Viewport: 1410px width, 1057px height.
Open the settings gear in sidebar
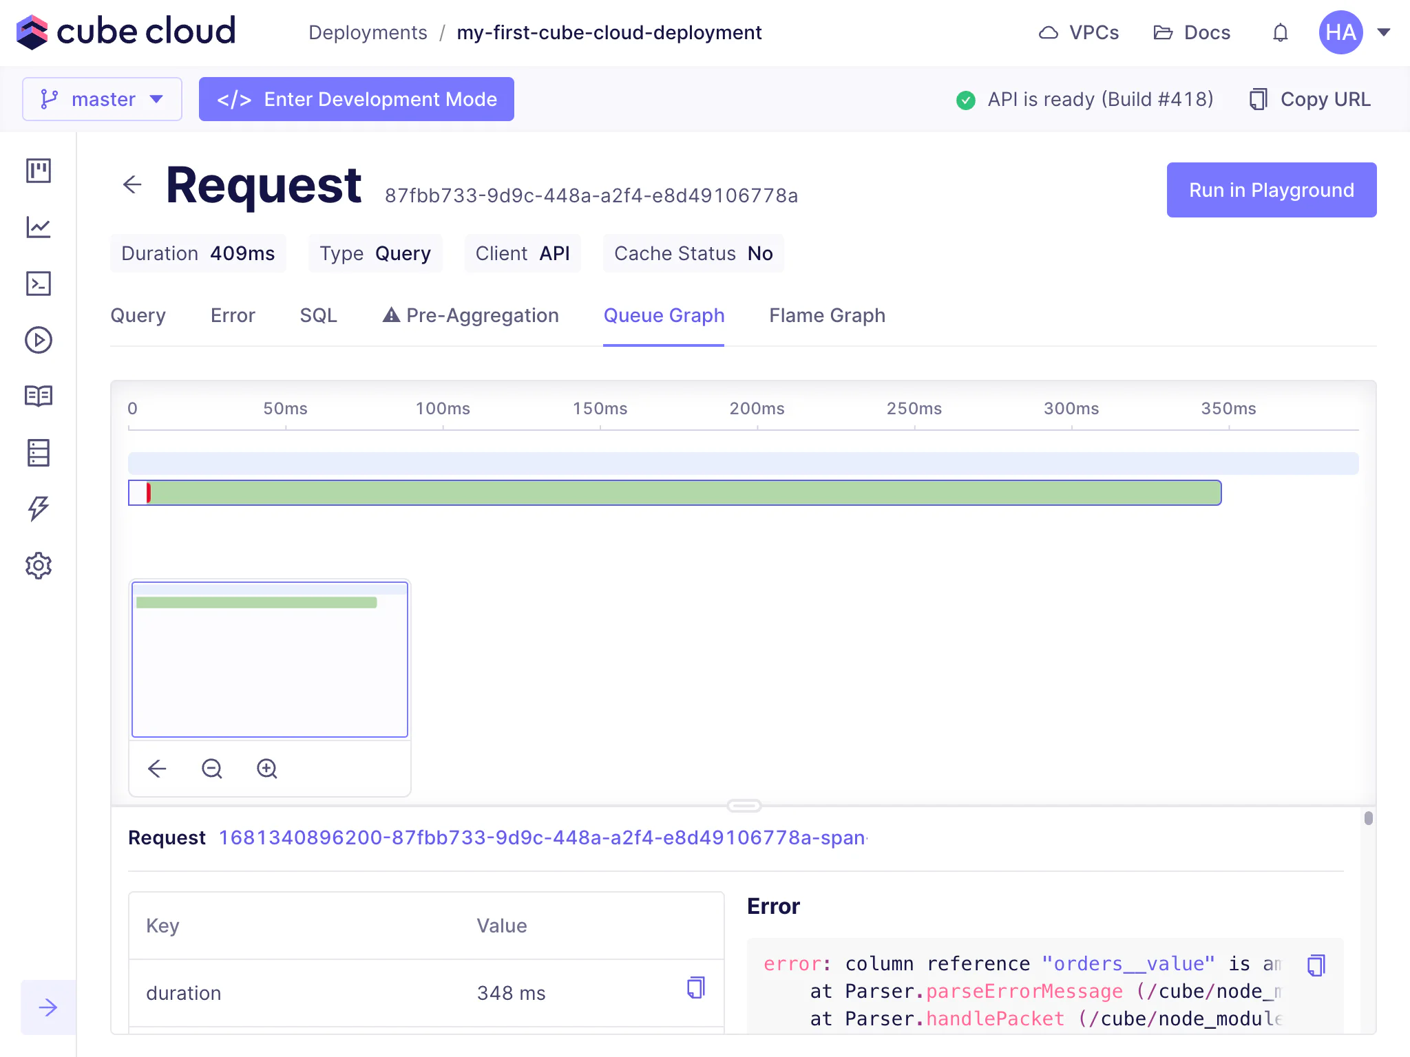[x=39, y=566]
